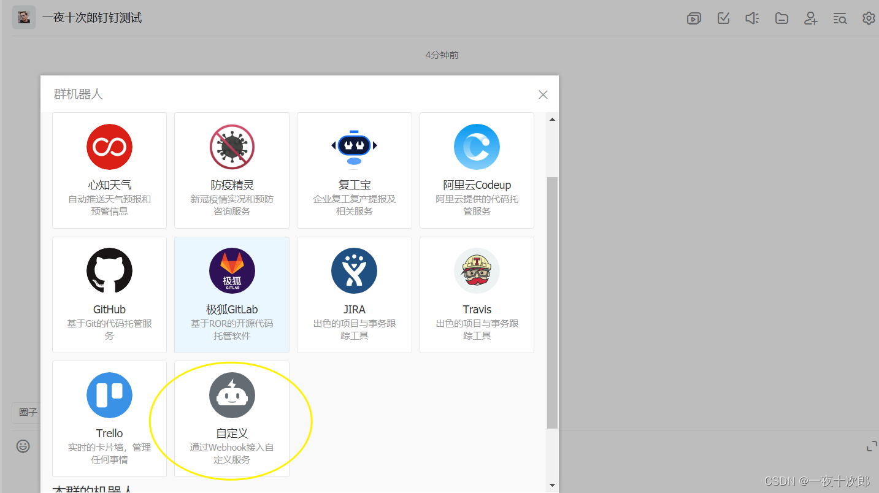Viewport: 879px width, 493px height.
Task: Choose the GitHub octocat robot icon
Action: point(109,271)
